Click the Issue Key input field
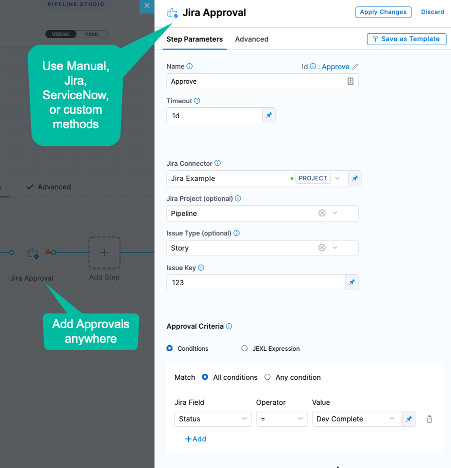This screenshot has height=468, width=451. pos(255,283)
